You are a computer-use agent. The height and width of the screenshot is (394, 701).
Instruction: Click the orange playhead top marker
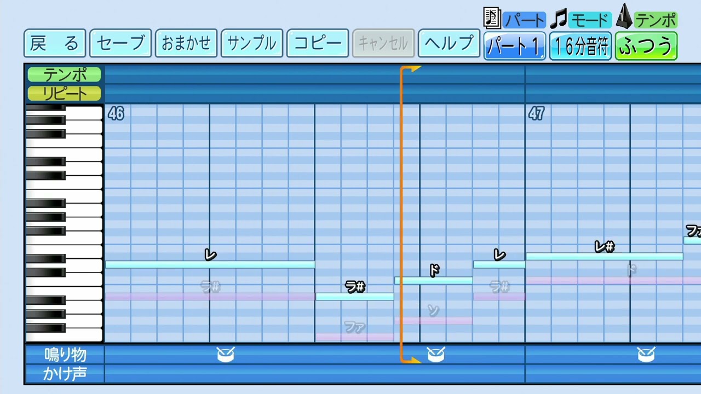(x=412, y=69)
